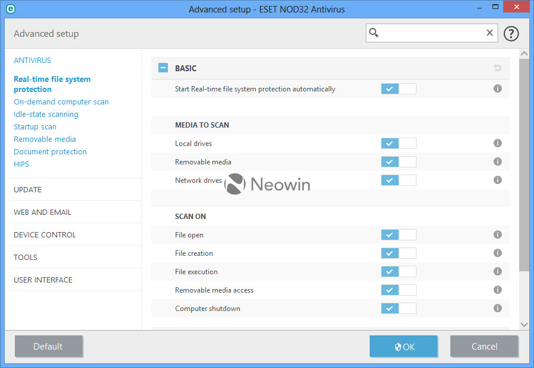Close the Advanced setup window
534x368 pixels.
pos(516,7)
